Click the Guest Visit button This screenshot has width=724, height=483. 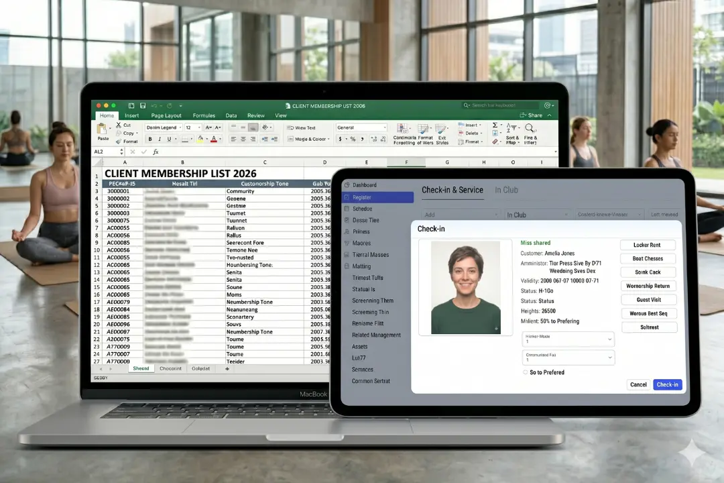(649, 299)
